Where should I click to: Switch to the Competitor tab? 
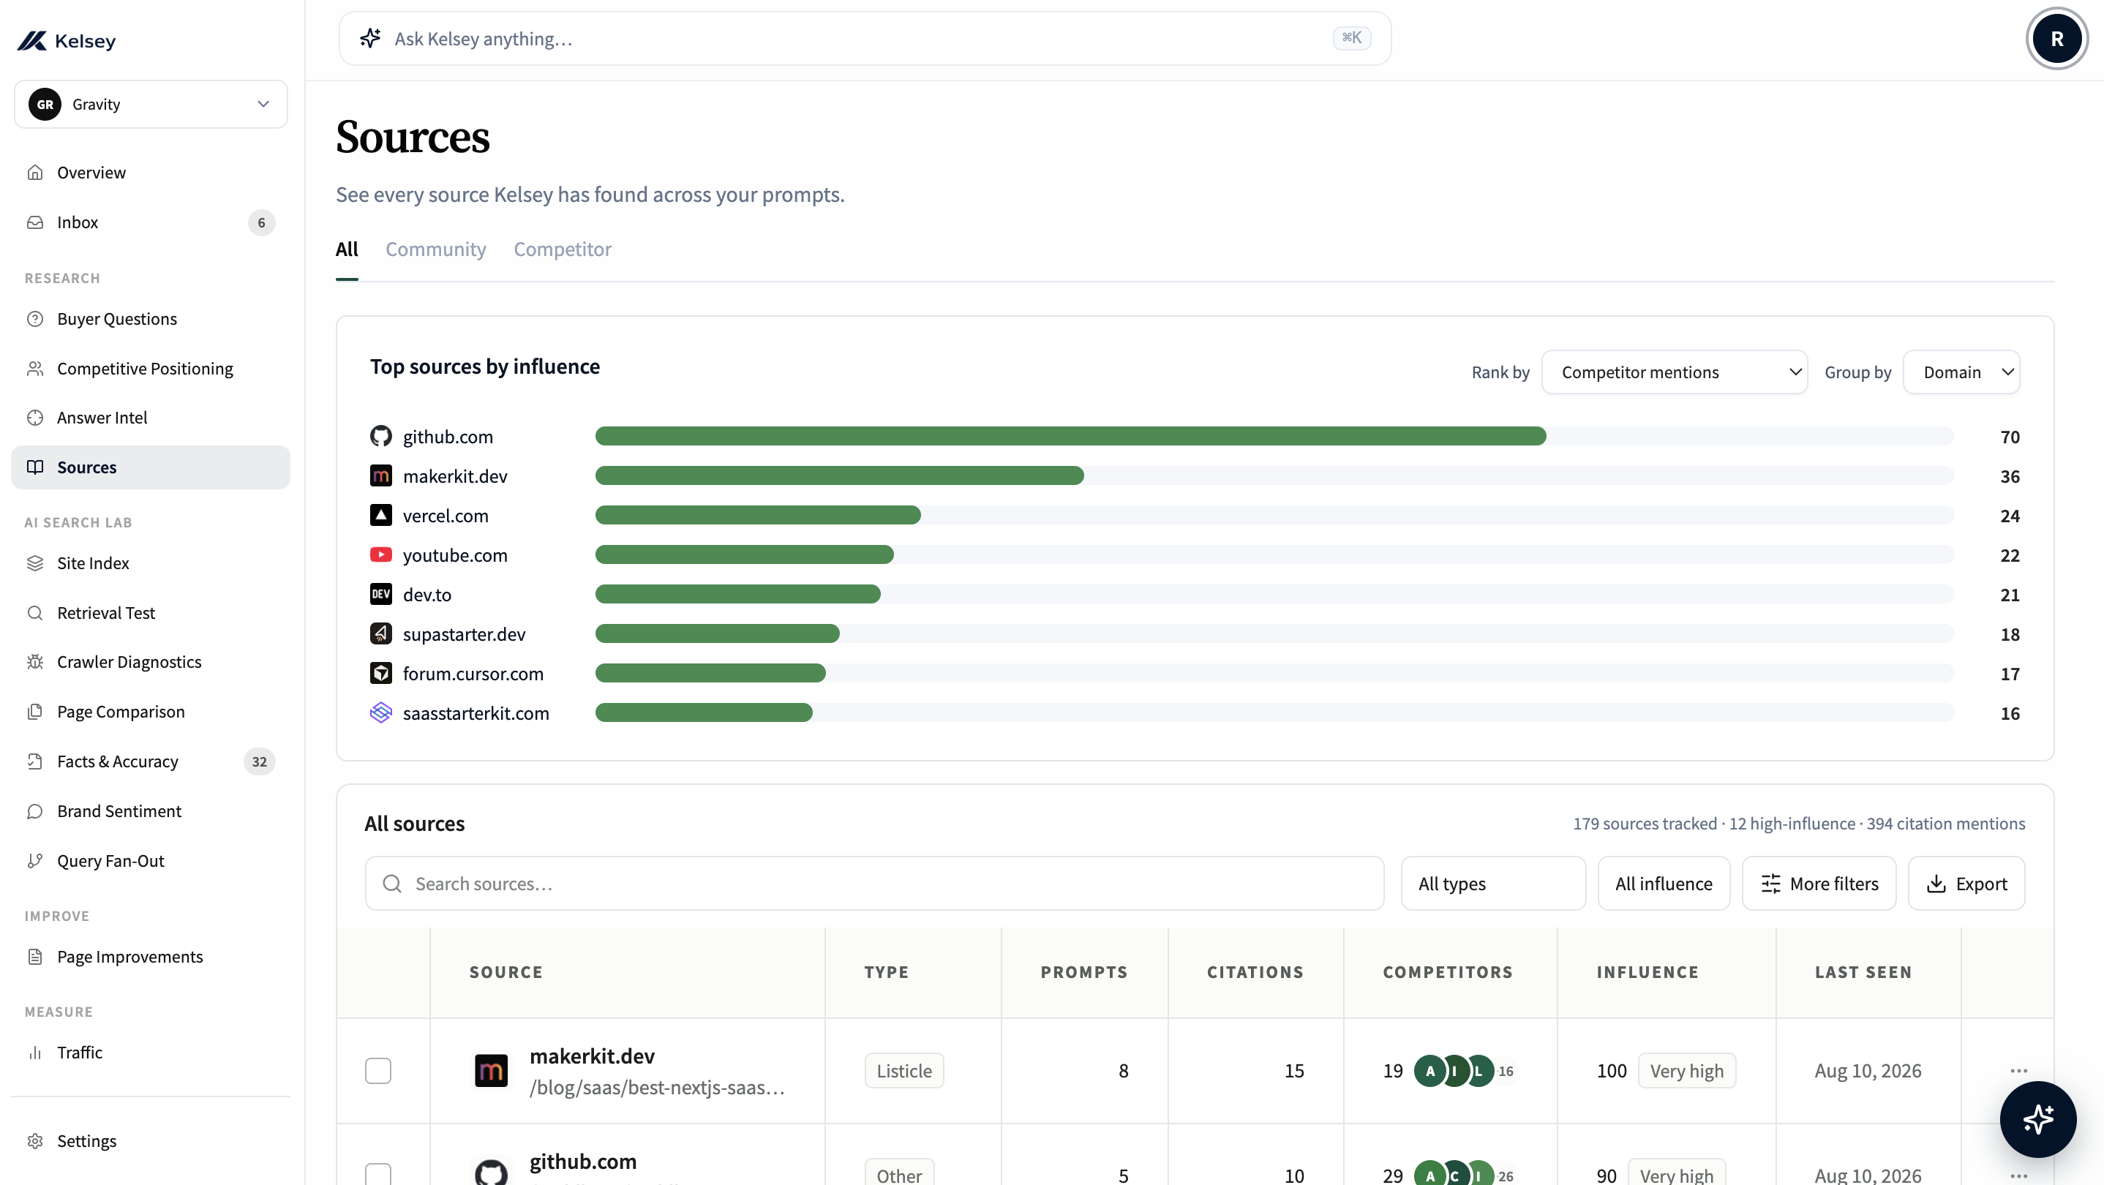point(563,249)
